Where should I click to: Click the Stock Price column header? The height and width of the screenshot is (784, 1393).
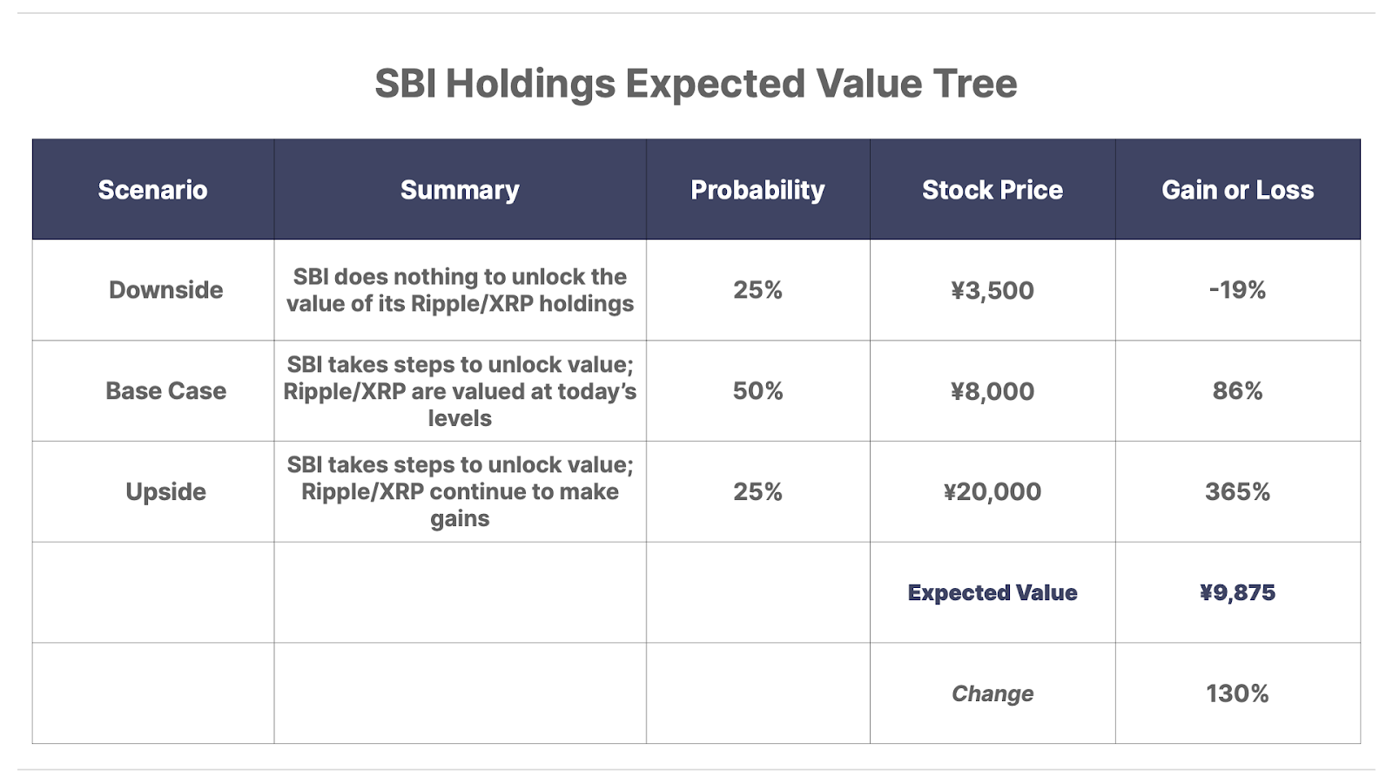click(x=993, y=190)
